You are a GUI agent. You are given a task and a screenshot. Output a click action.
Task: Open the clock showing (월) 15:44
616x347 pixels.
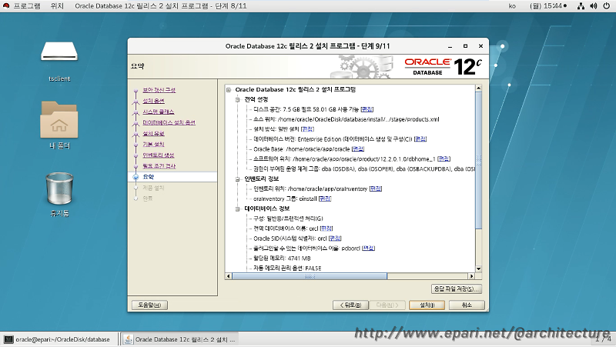pos(548,6)
